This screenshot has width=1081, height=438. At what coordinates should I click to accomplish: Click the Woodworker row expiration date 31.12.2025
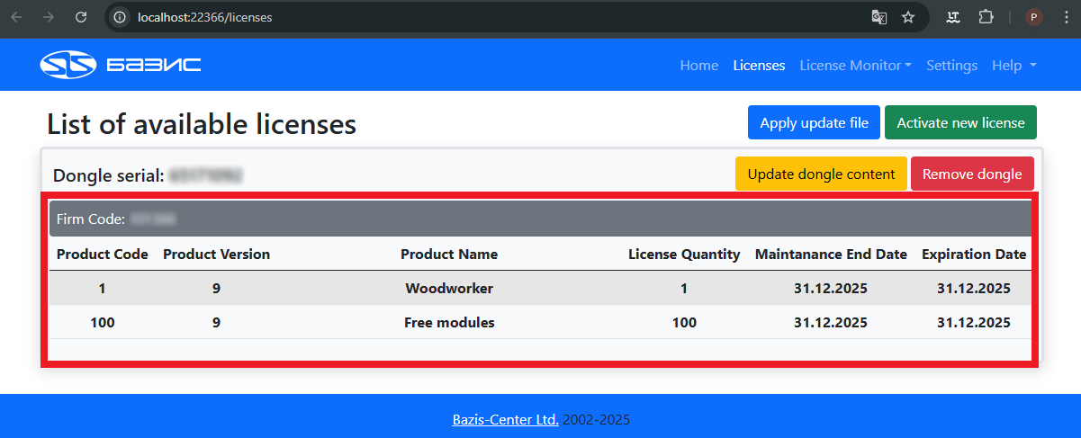[974, 289]
